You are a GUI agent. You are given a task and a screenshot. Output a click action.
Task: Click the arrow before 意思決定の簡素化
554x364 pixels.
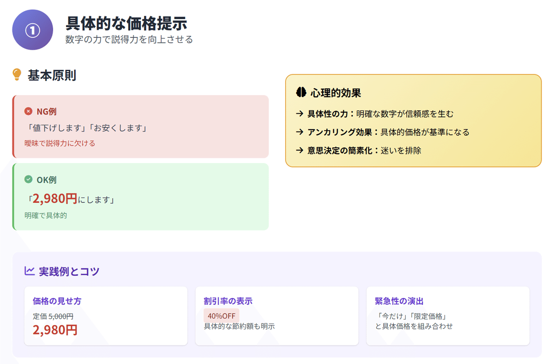tap(299, 151)
